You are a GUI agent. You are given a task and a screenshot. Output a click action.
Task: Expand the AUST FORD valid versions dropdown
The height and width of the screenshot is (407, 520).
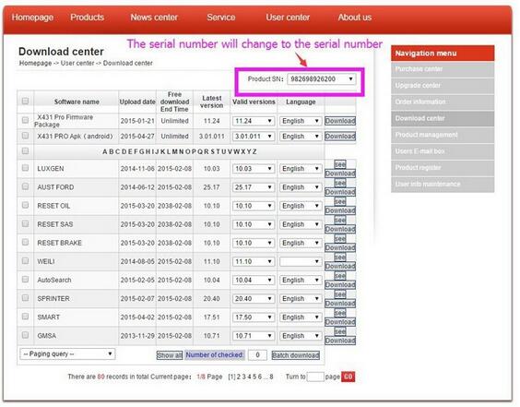pyautogui.click(x=254, y=187)
